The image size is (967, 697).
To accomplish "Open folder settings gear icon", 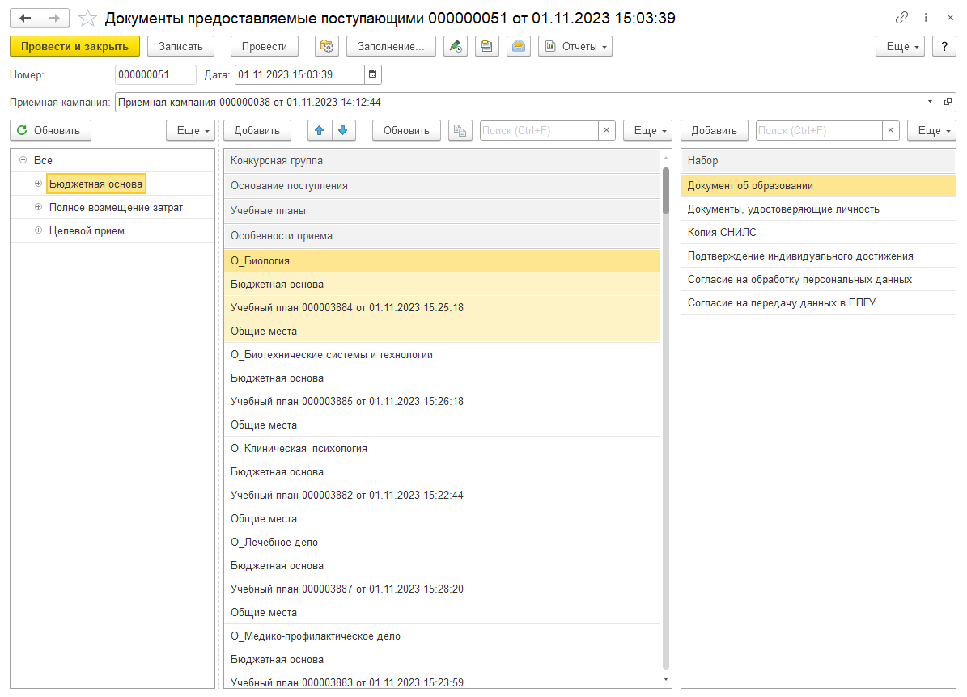I will pyautogui.click(x=327, y=46).
